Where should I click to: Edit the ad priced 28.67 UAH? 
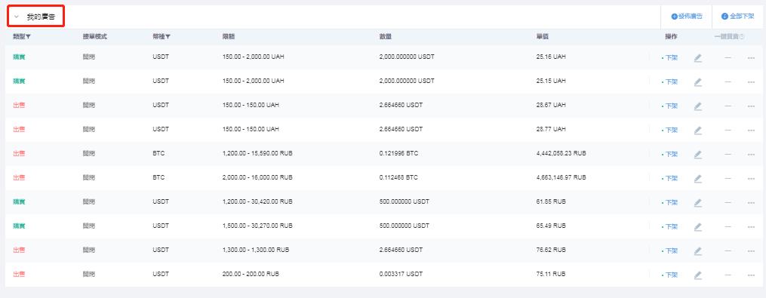pyautogui.click(x=698, y=106)
